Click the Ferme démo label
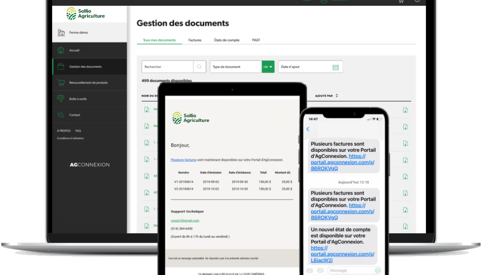Screen dimensions: 490x275 pos(79,32)
